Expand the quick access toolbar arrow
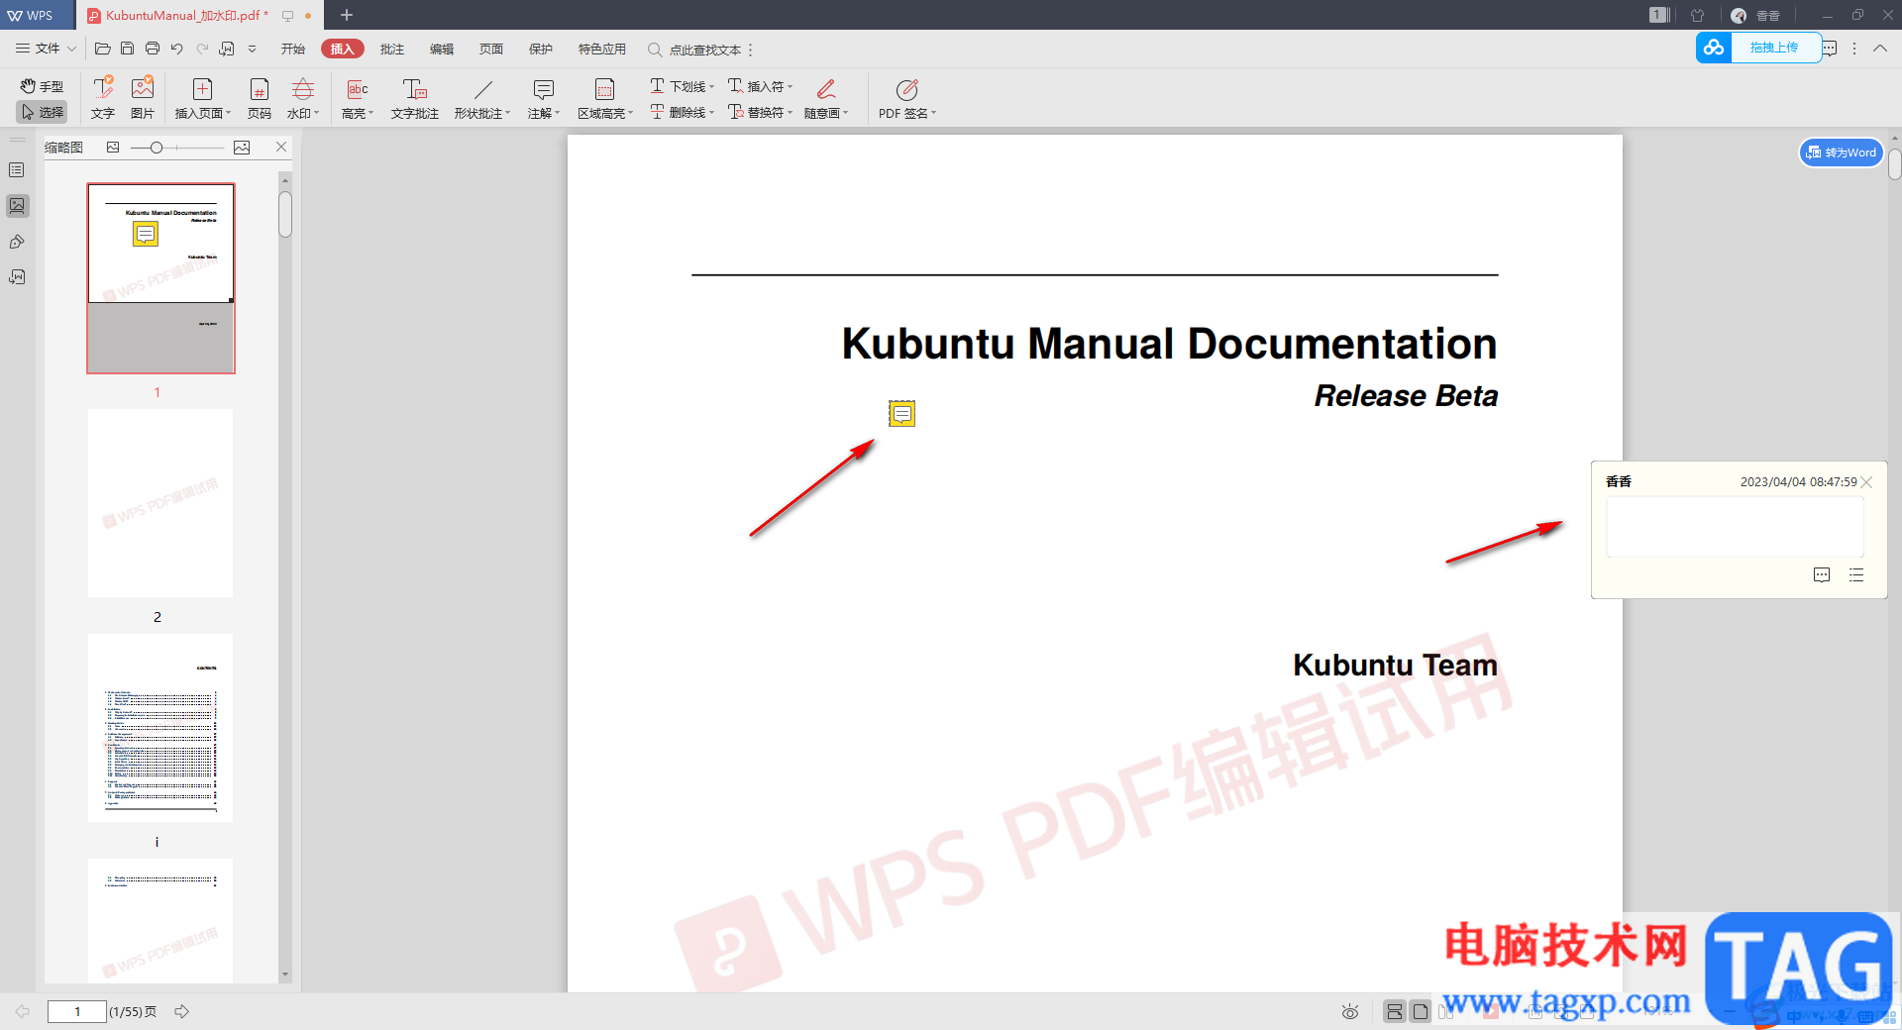The image size is (1902, 1030). (x=252, y=49)
